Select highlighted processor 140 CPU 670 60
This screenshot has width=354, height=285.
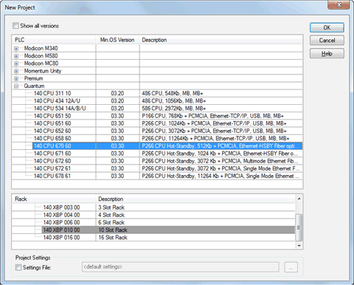pos(52,146)
